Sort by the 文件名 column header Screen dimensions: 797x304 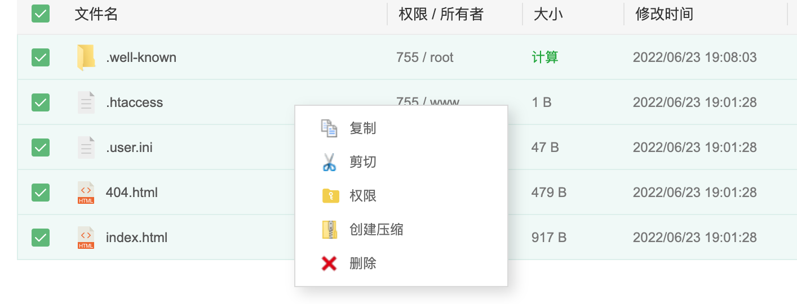pos(96,14)
